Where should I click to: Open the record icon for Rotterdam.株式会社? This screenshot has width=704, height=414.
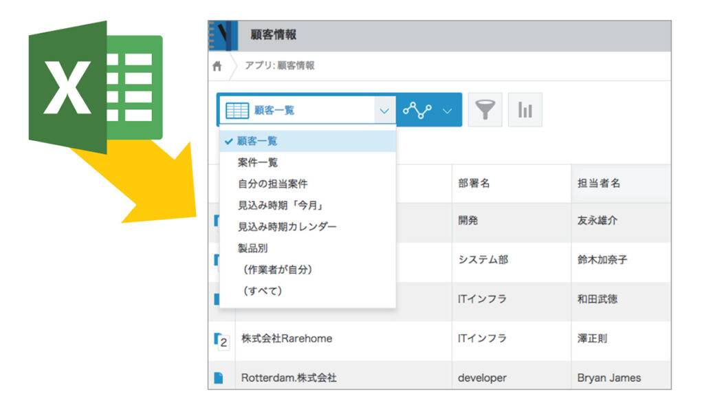pos(220,377)
